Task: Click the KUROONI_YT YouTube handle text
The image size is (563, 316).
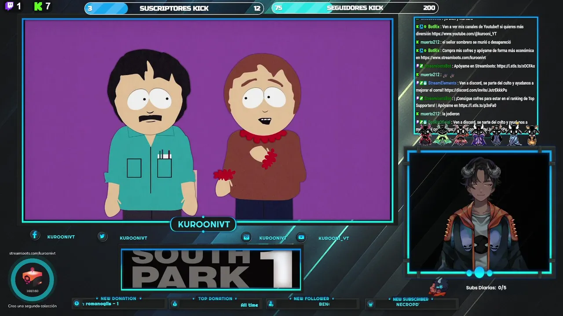Action: coord(334,238)
